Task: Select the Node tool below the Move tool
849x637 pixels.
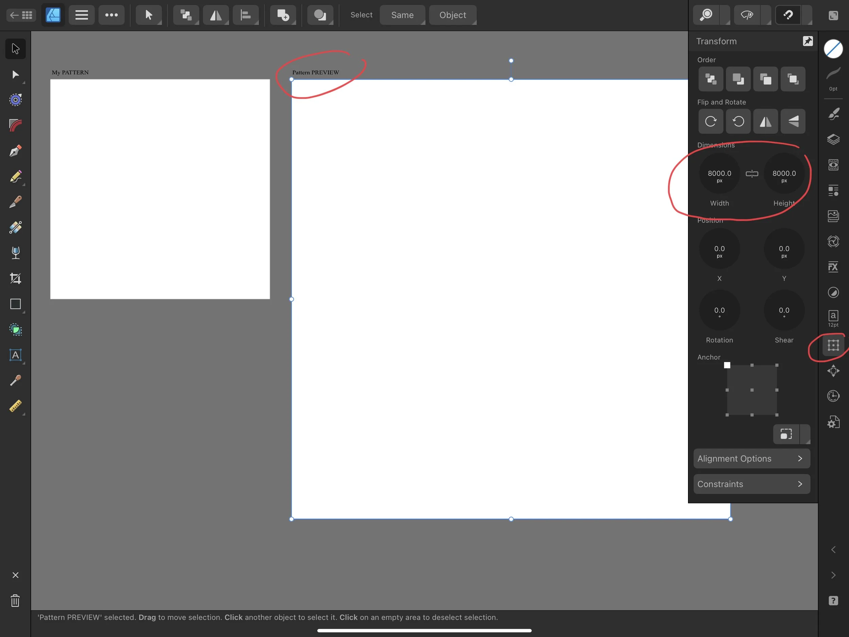Action: tap(15, 75)
